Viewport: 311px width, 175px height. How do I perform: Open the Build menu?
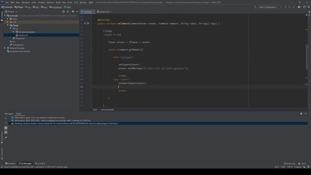pos(58,2)
